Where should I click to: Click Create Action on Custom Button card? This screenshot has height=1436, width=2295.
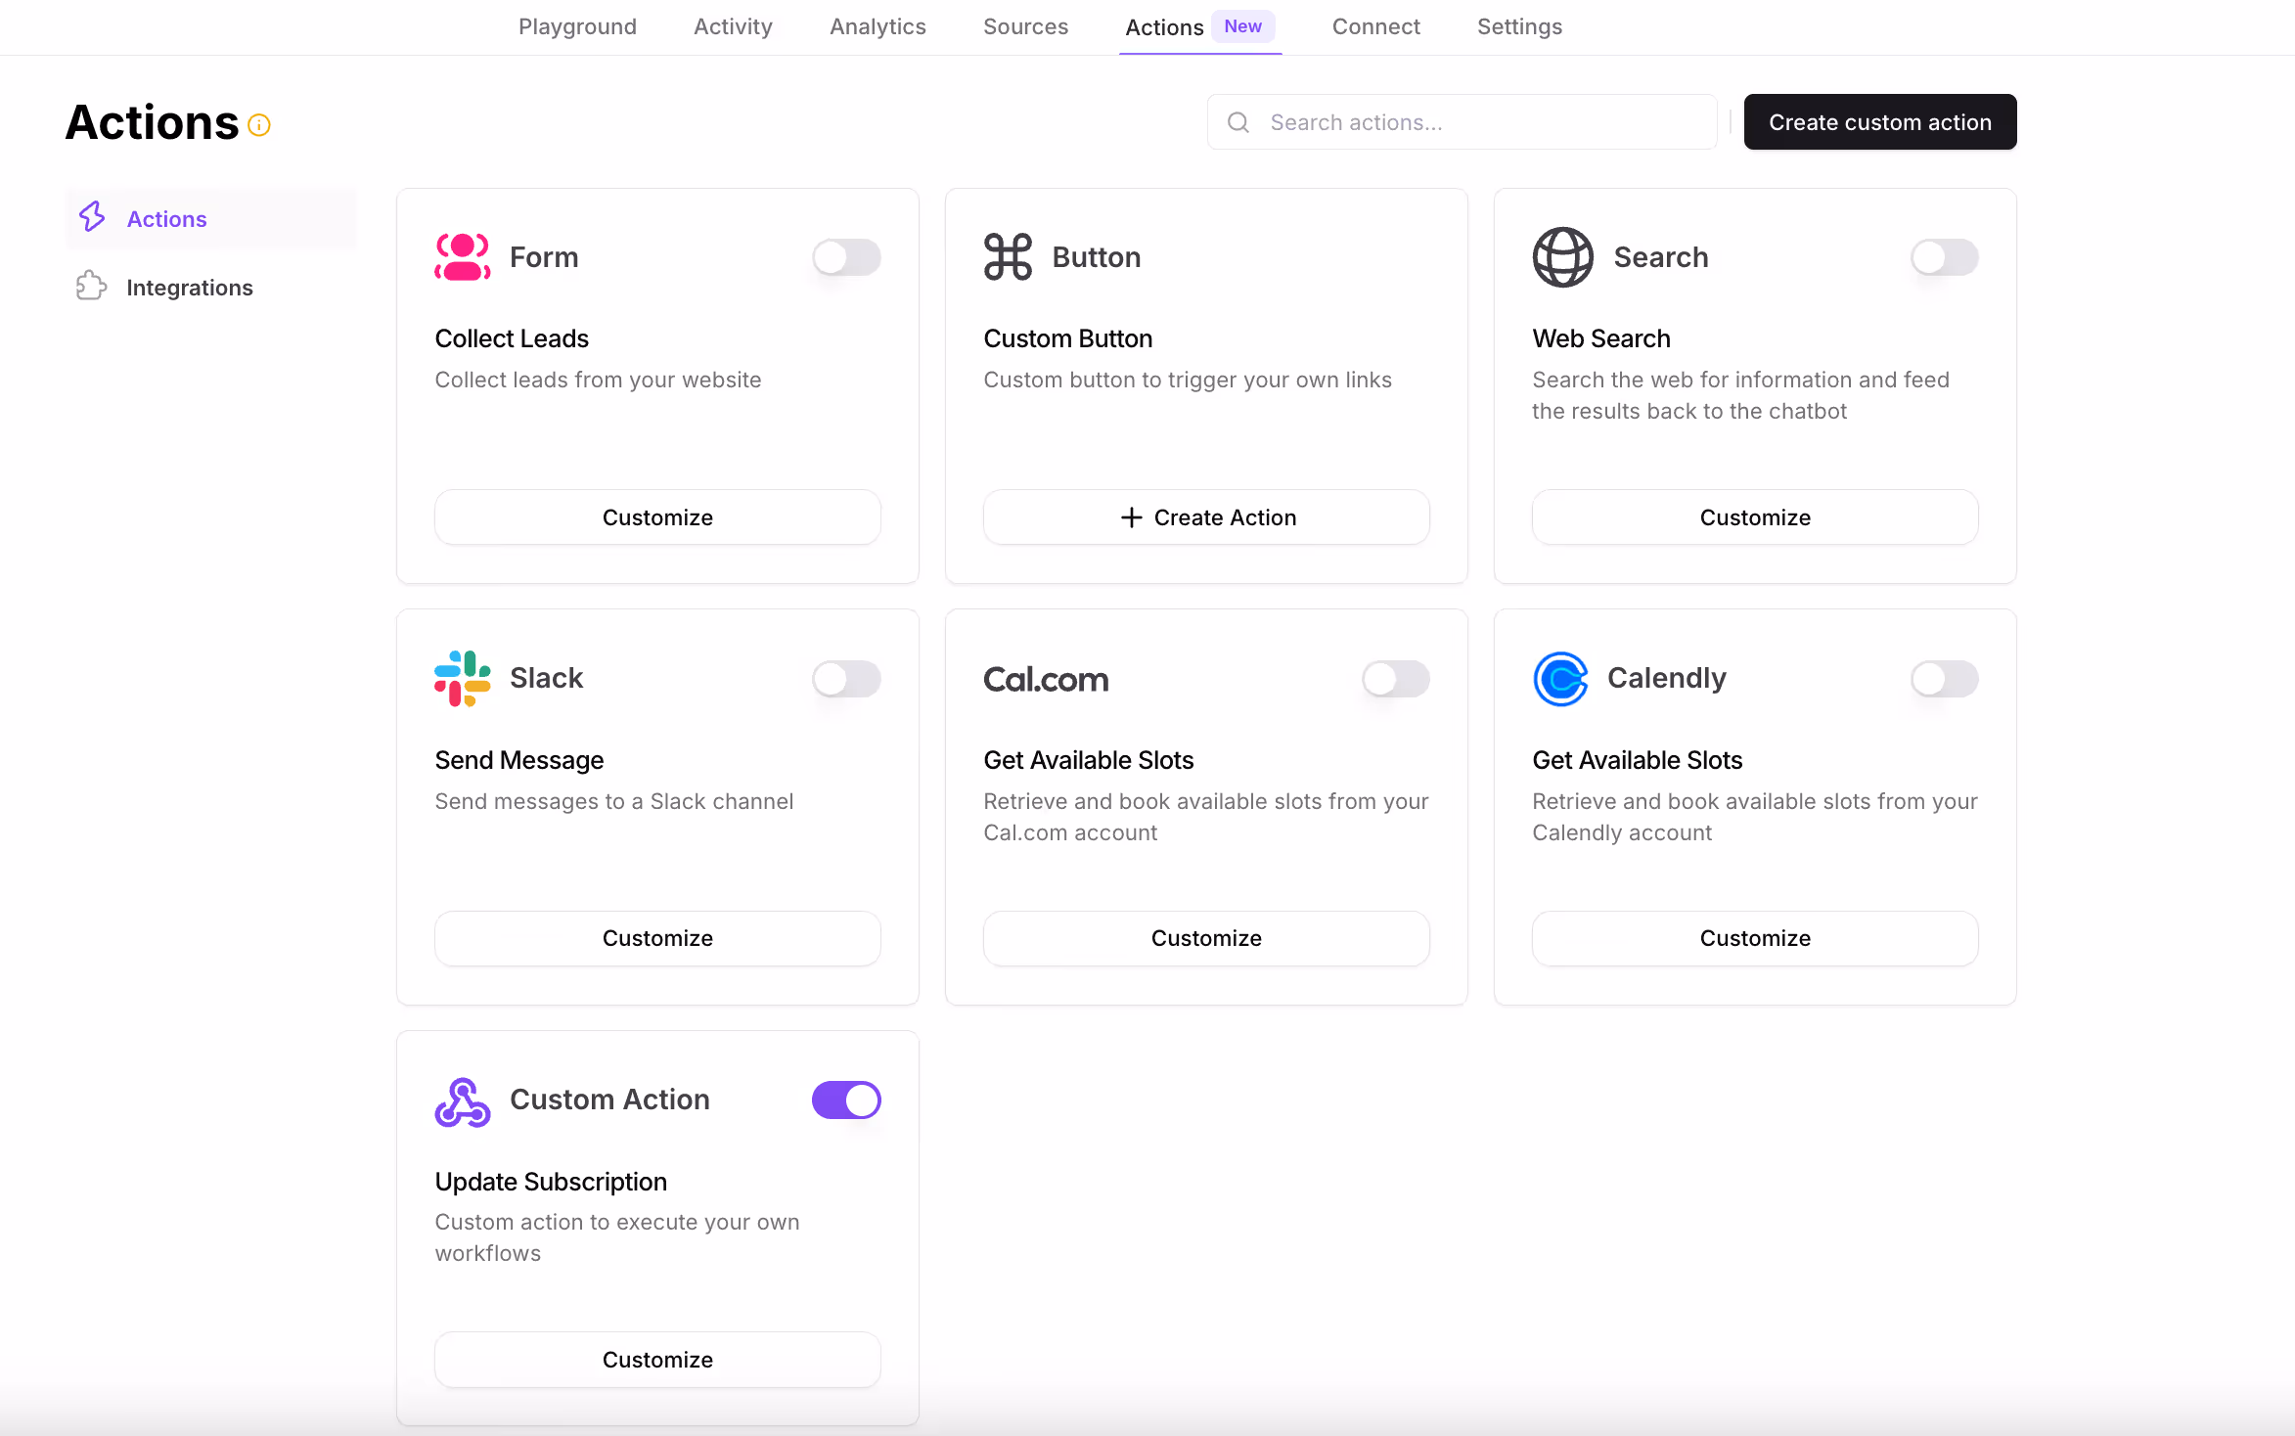pyautogui.click(x=1206, y=517)
